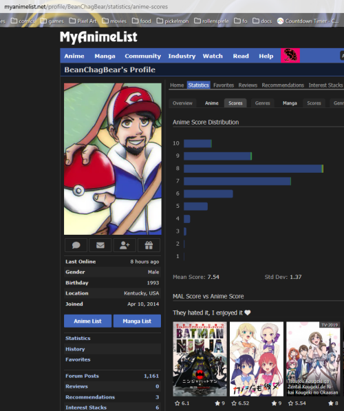Open the Anime Genres sub-tab
The width and height of the screenshot is (344, 411).
[262, 103]
